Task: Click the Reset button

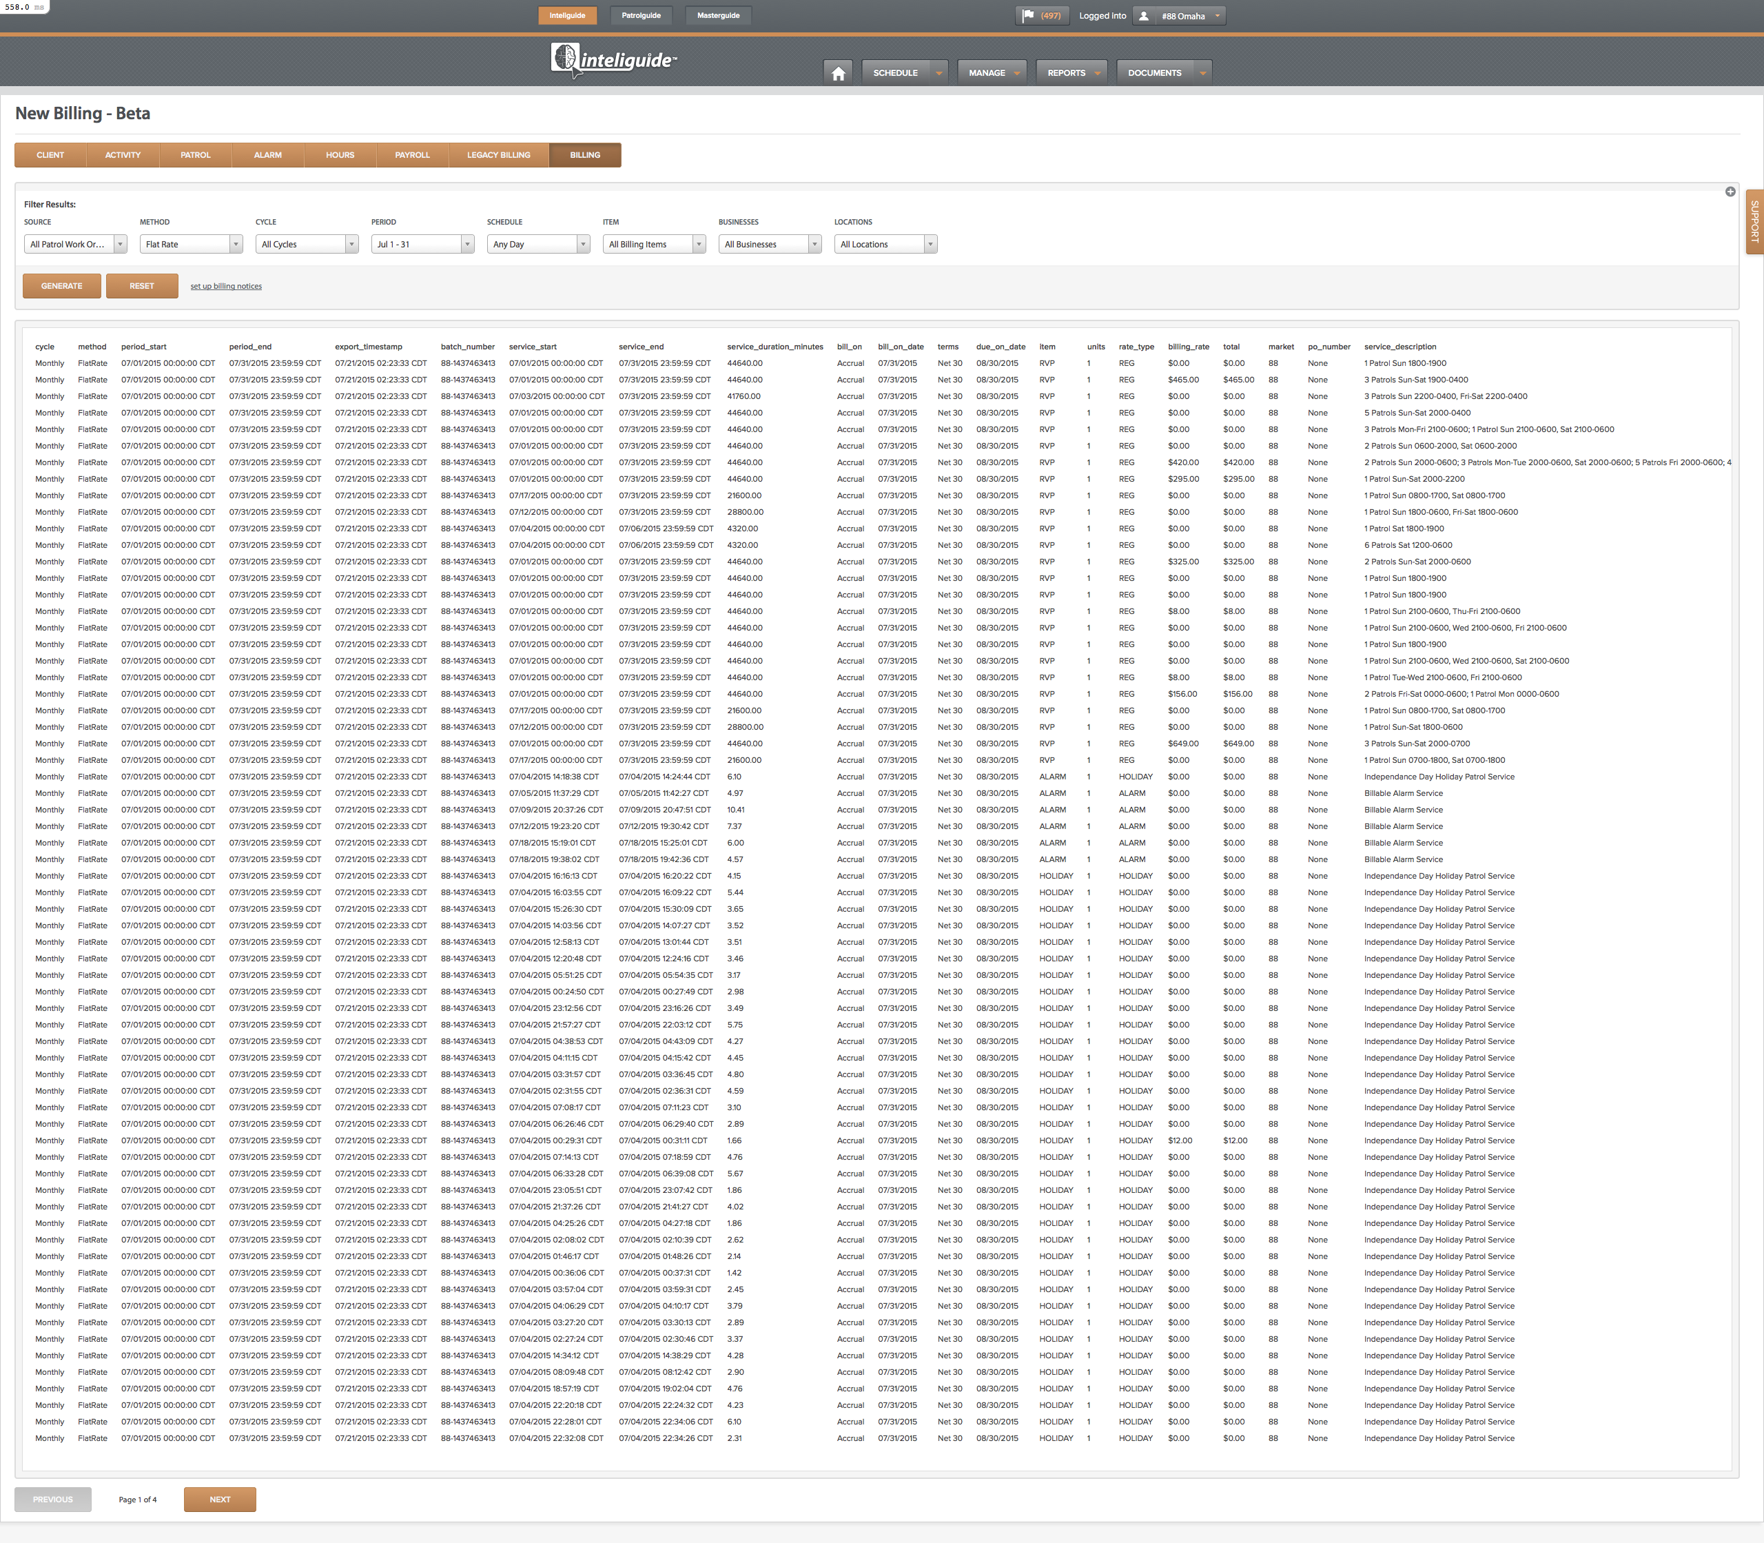Action: (x=142, y=286)
